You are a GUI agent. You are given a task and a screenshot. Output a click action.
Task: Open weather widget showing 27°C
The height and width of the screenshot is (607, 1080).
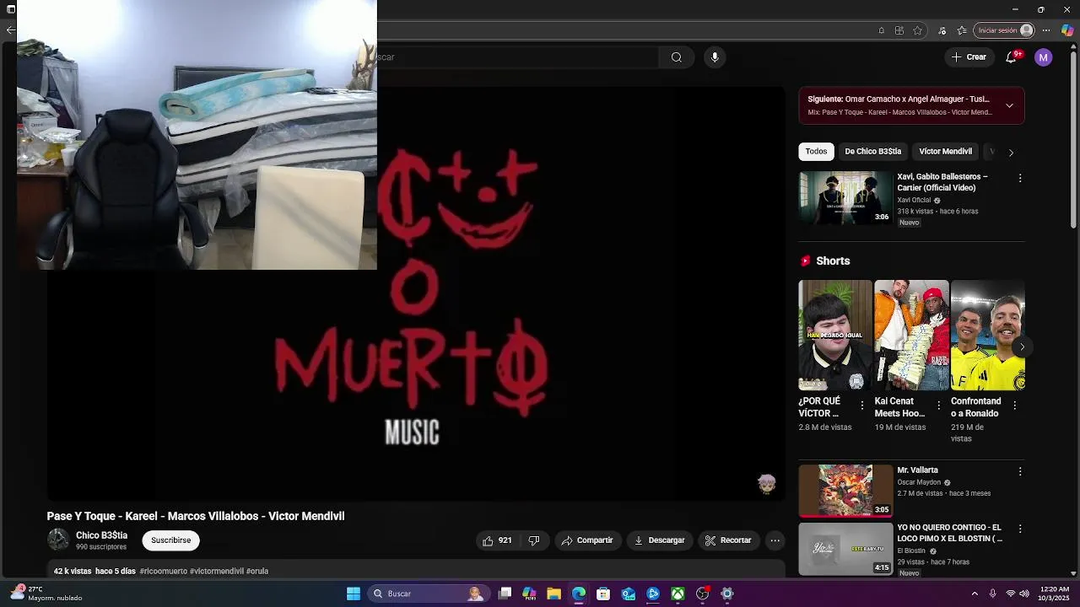tap(46, 594)
